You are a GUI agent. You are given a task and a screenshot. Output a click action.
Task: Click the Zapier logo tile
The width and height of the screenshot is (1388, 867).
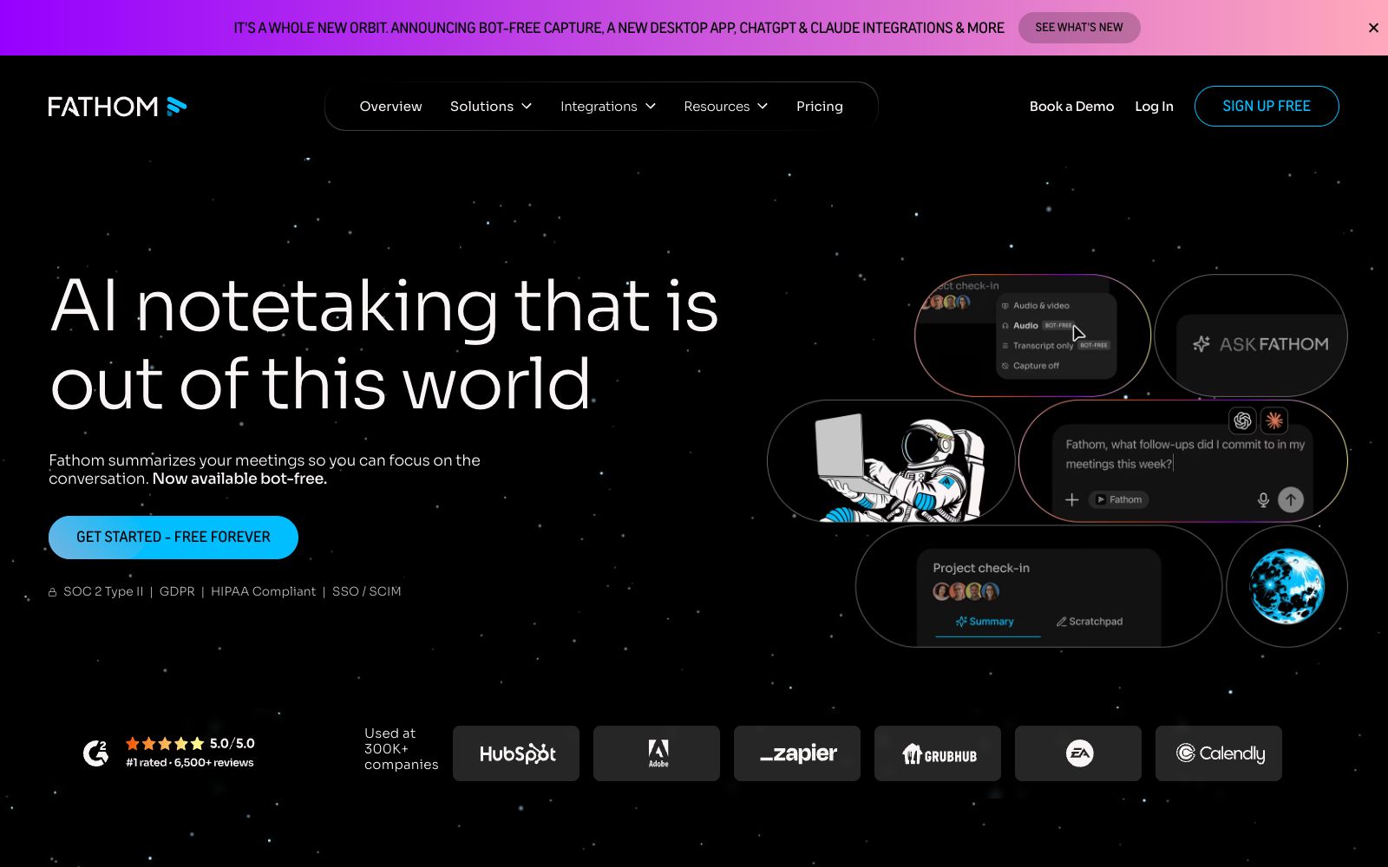coord(797,753)
